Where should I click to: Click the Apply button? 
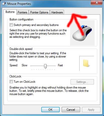coord(91,110)
